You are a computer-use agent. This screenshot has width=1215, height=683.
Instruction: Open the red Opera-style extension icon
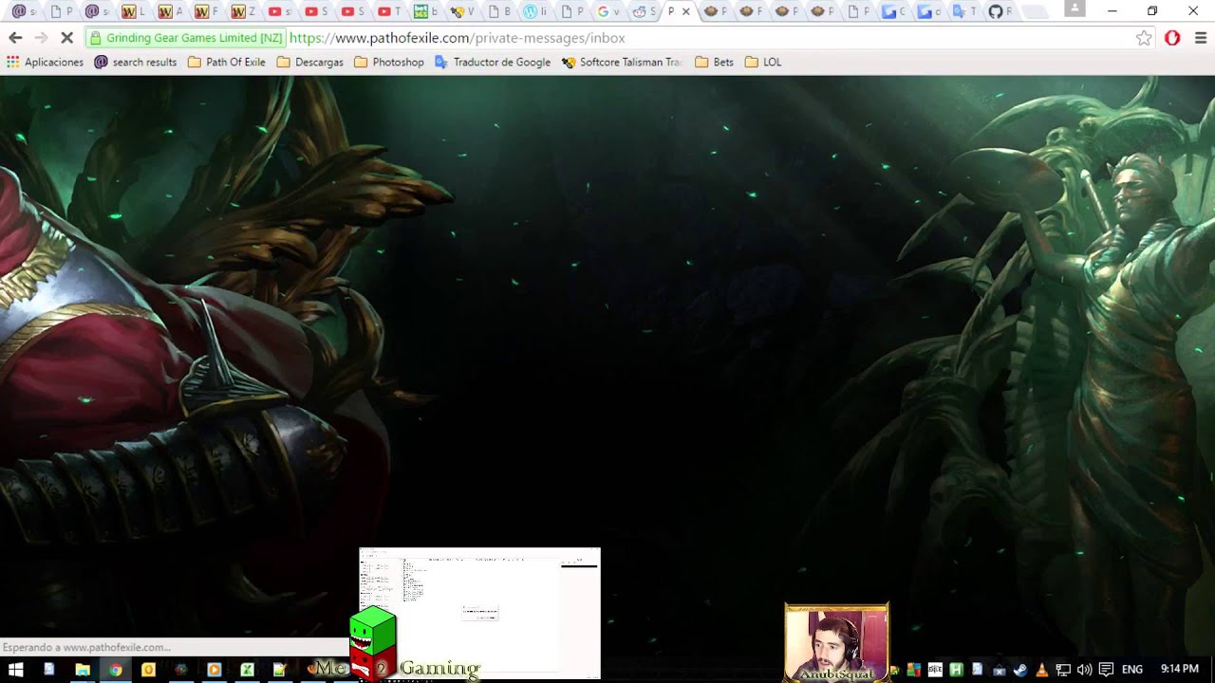tap(1172, 38)
